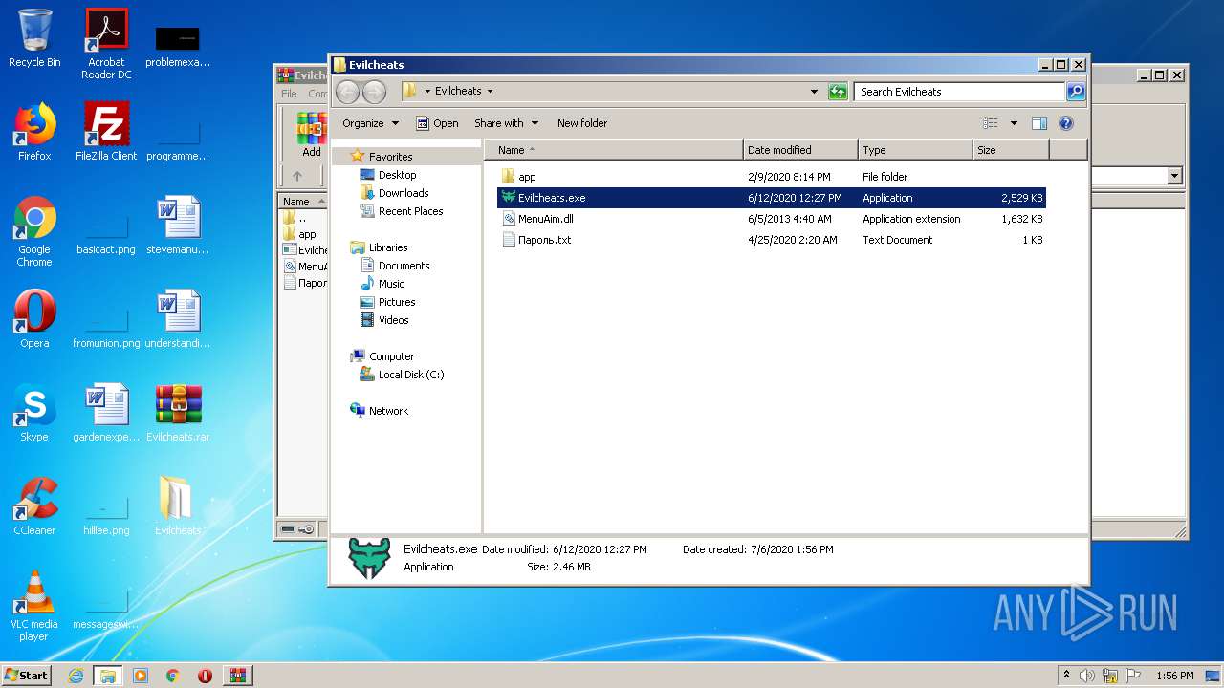The height and width of the screenshot is (688, 1224).
Task: Click taskbar clock showing 1:56 PM
Action: pos(1174,676)
